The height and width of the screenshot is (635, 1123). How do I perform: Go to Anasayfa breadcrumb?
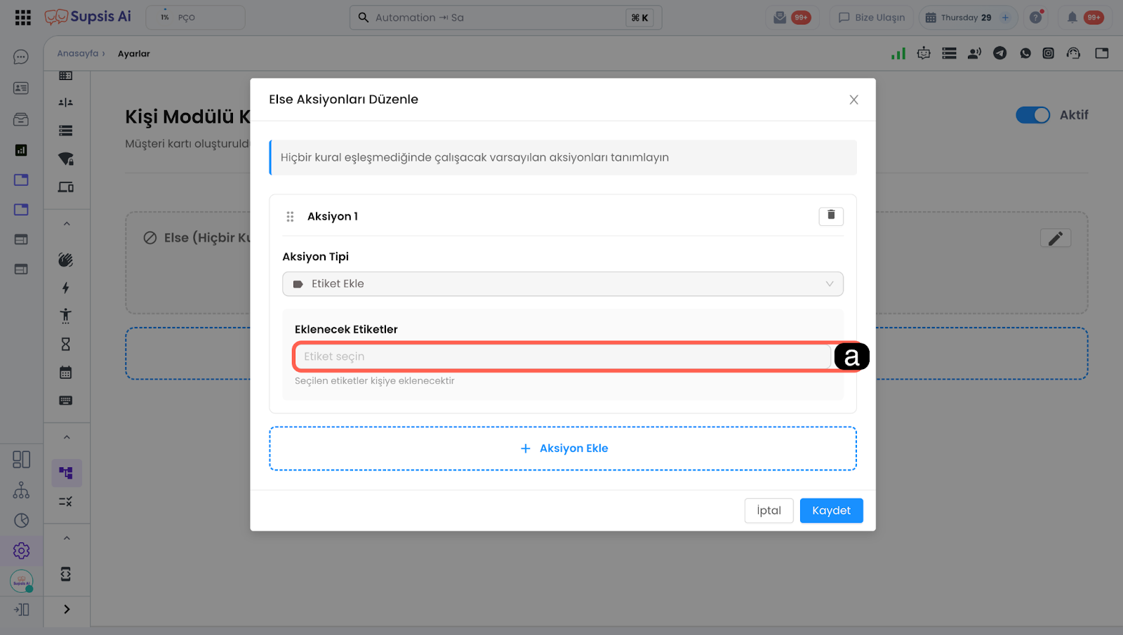(x=78, y=53)
